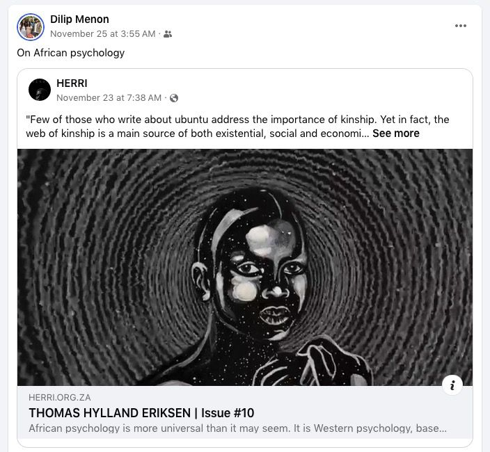Click the globe public audience icon
This screenshot has height=452, width=490.
click(174, 98)
